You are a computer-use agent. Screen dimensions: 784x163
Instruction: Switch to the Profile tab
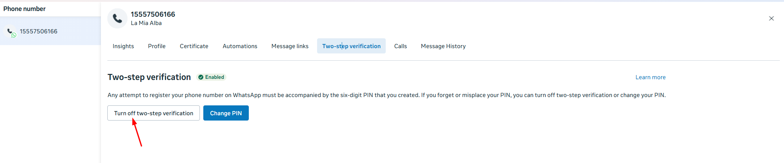[157, 46]
